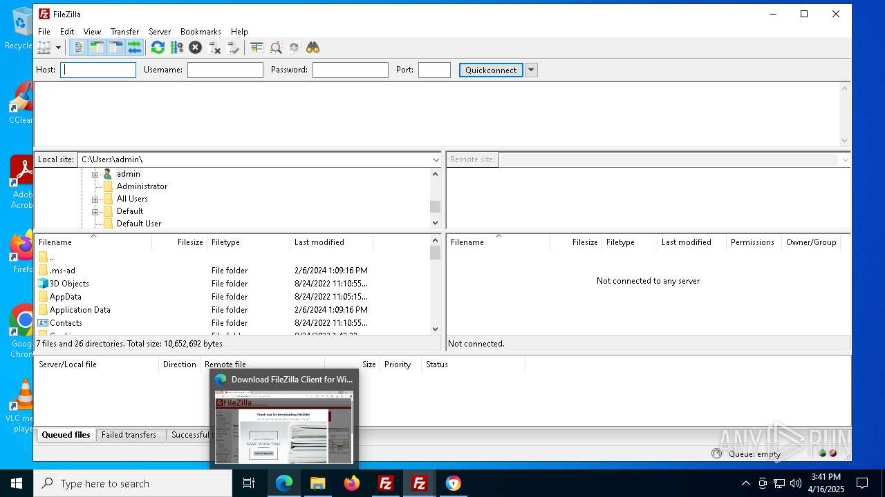The width and height of the screenshot is (885, 497).
Task: Focus the Password input field
Action: click(x=351, y=70)
